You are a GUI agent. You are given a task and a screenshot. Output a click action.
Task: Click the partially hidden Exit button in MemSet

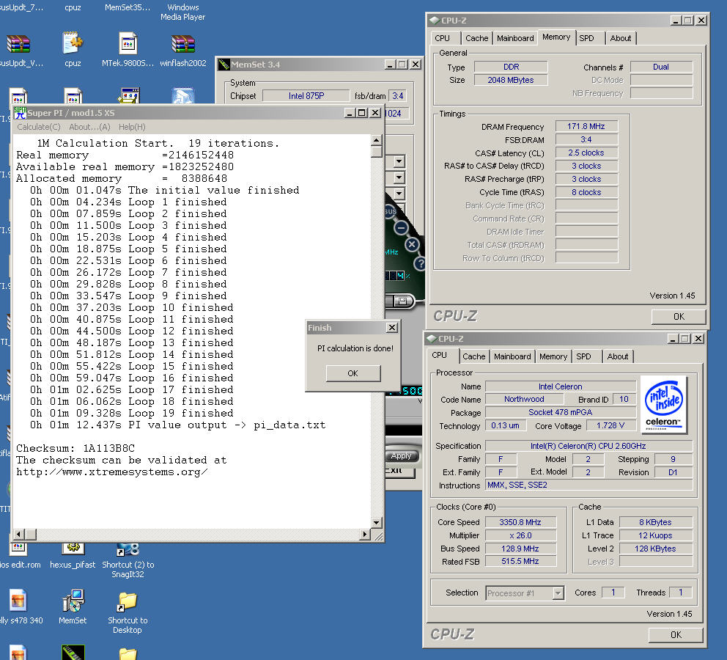399,470
